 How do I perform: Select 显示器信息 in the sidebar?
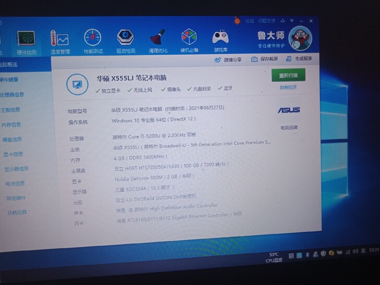point(17,169)
